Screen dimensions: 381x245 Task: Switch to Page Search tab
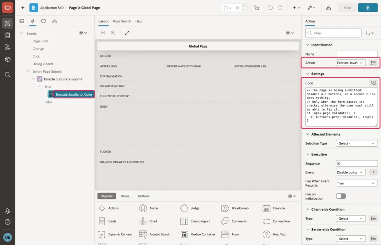[122, 21]
